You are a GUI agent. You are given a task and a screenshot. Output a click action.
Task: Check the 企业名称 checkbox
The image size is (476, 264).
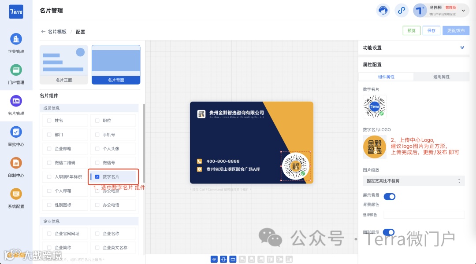(97, 233)
